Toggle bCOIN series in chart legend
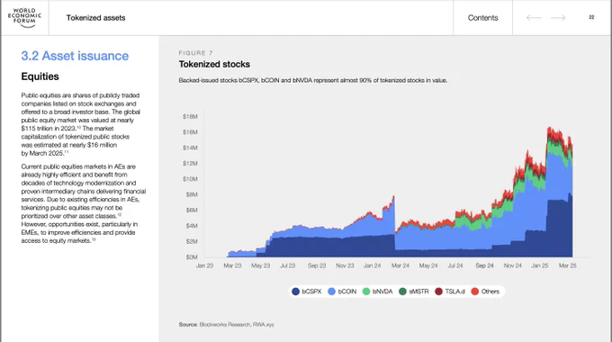The width and height of the screenshot is (612, 342). (342, 292)
